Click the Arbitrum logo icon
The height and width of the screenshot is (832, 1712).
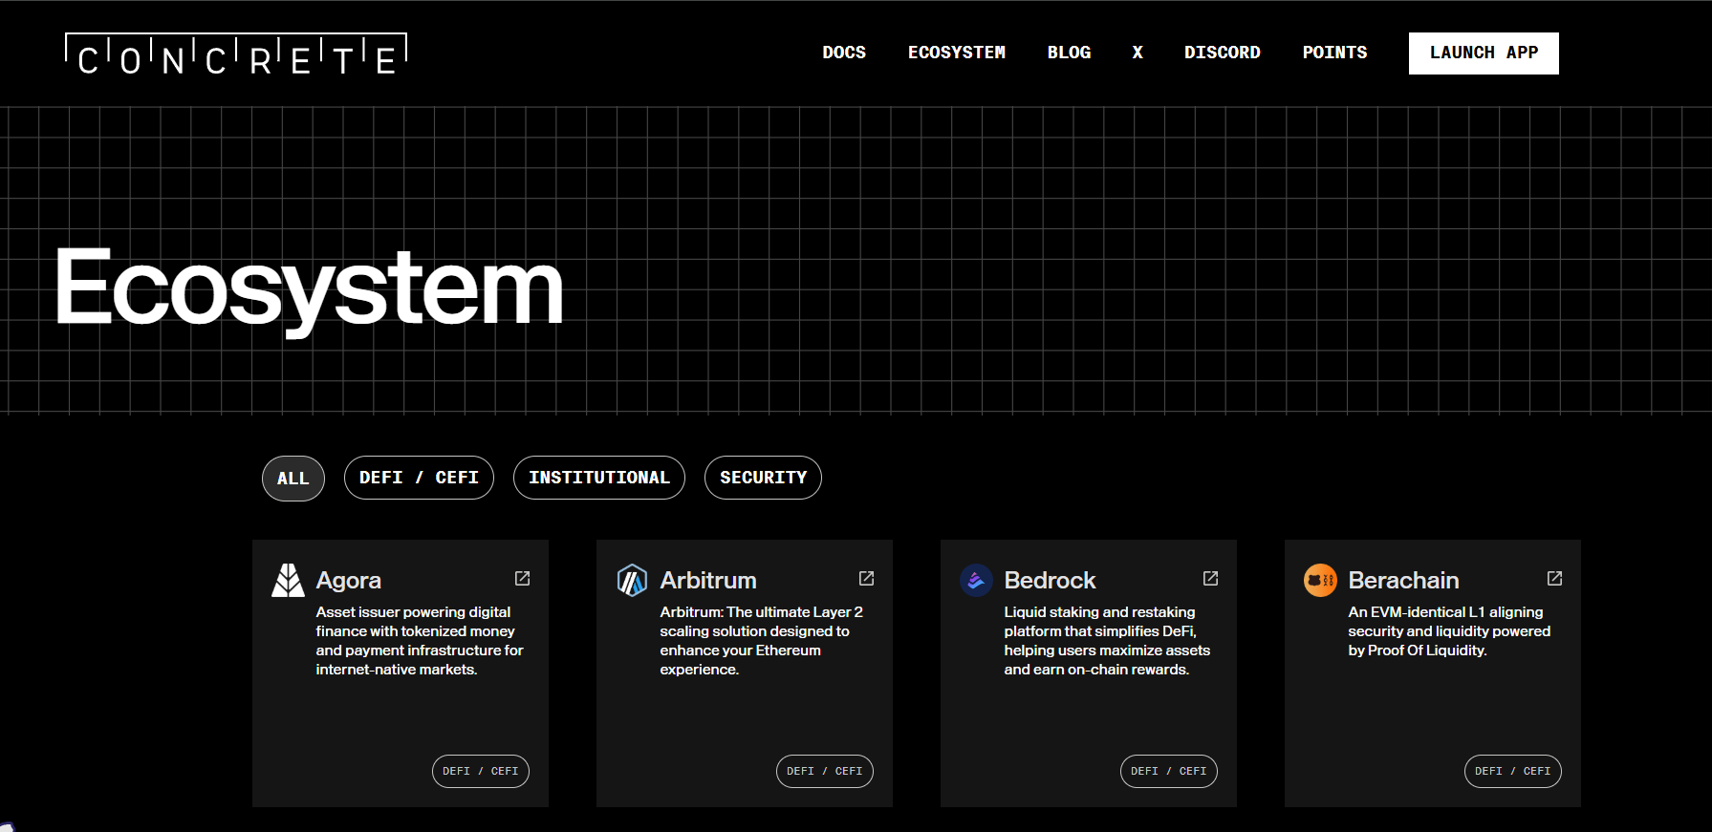(x=632, y=580)
